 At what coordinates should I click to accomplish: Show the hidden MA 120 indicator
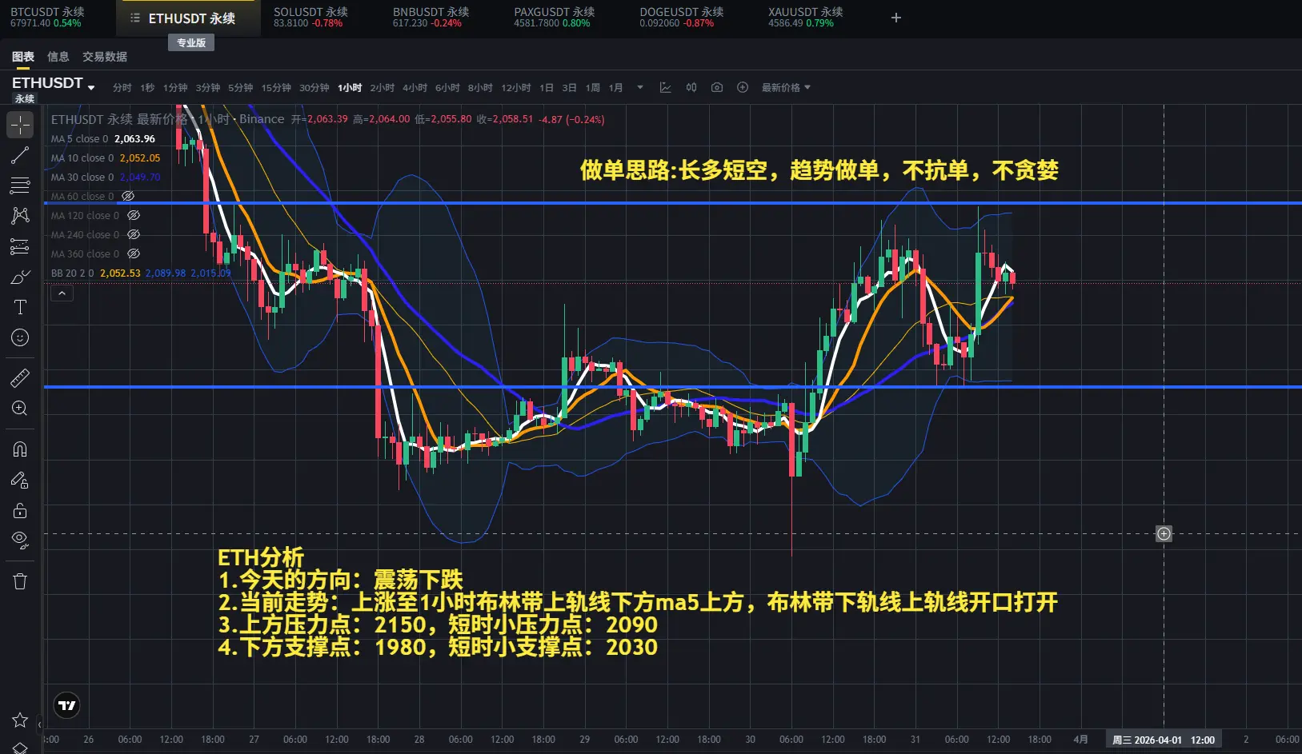click(134, 215)
